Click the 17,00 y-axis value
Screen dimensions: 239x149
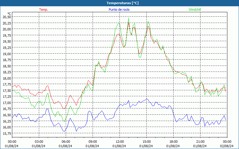(x=7, y=103)
